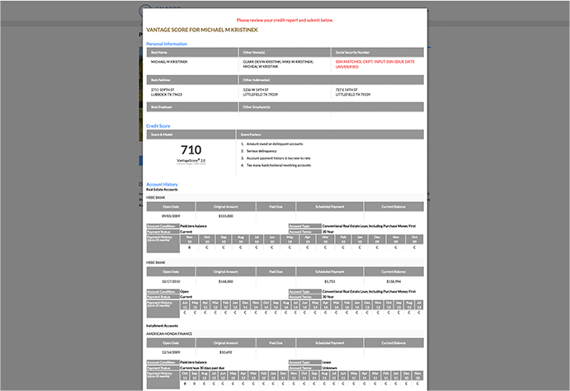Click the Other Employer(s) header
This screenshot has width=570, height=391.
pyautogui.click(x=331, y=107)
